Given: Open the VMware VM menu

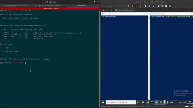Looking at the screenshot, I should 115,6.
